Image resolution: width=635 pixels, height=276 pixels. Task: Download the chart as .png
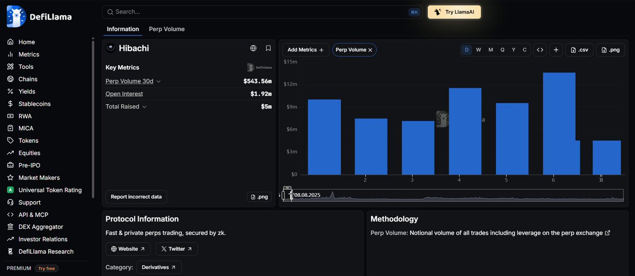[x=610, y=50]
